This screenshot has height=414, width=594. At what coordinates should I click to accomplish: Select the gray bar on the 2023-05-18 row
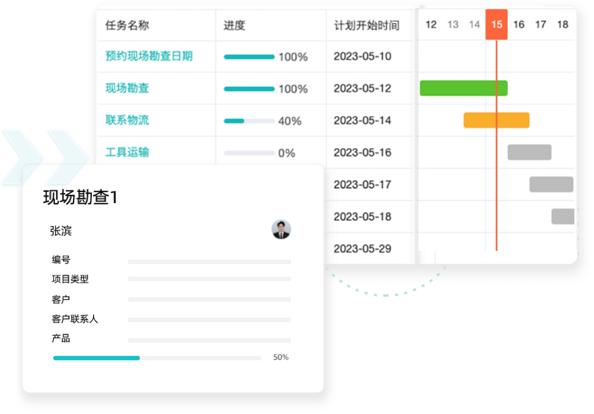click(562, 216)
